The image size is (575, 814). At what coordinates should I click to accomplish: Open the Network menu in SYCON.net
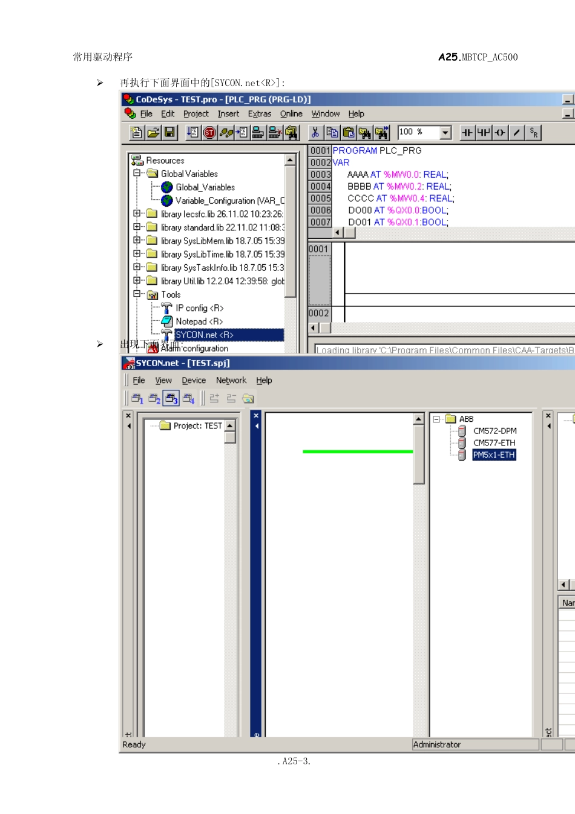[x=231, y=381]
